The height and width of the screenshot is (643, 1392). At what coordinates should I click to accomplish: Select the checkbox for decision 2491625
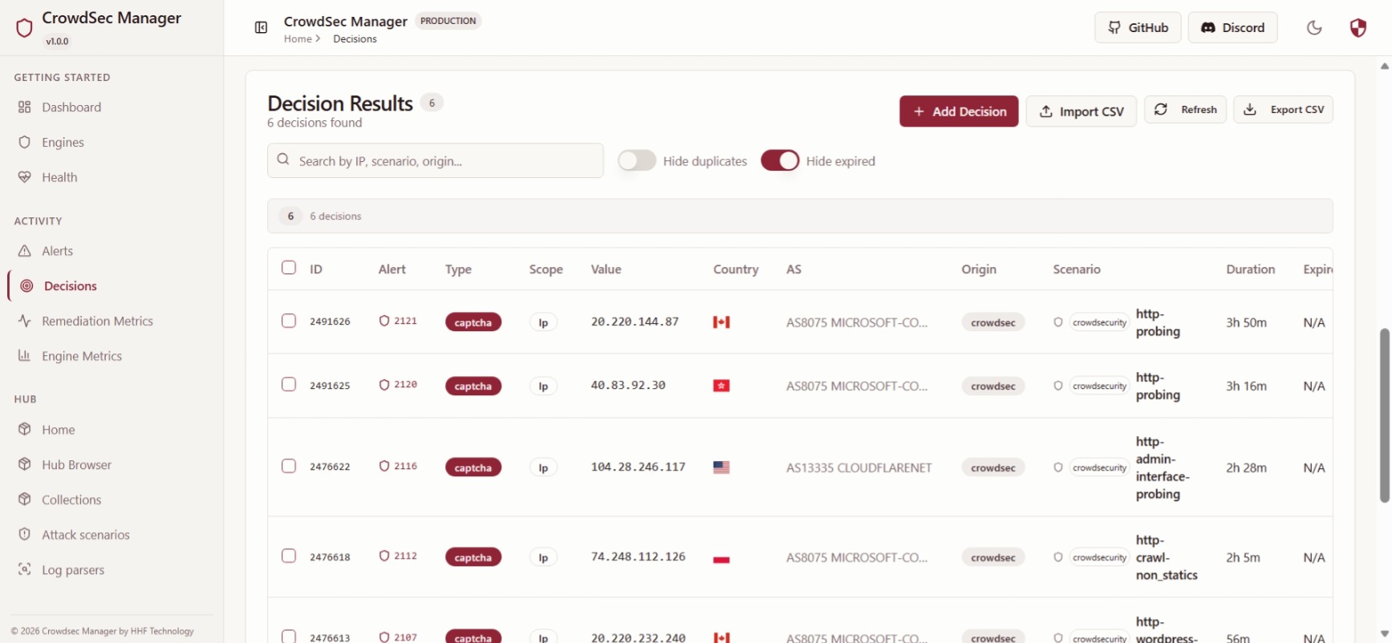click(x=289, y=384)
